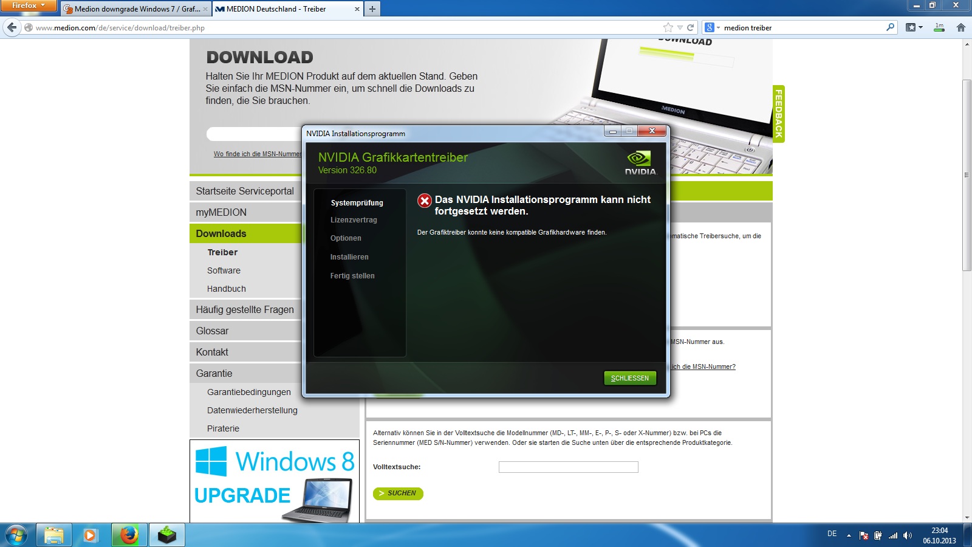Click the green SUCHEN button
This screenshot has height=547, width=972.
tap(398, 494)
